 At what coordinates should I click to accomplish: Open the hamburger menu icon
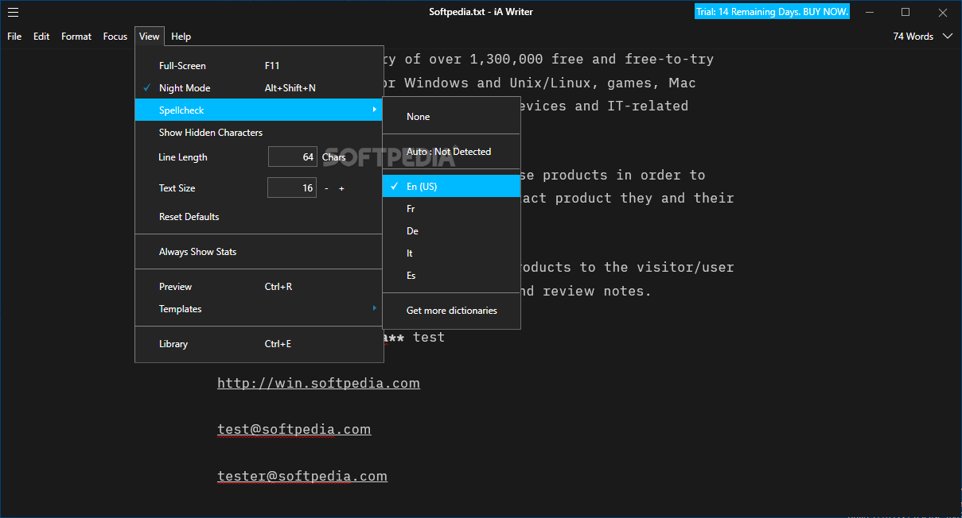click(13, 12)
